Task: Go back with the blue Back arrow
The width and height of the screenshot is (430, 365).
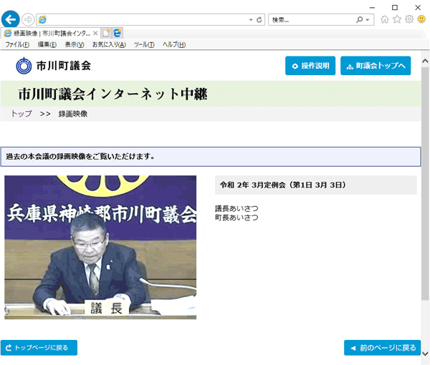Action: (x=11, y=19)
